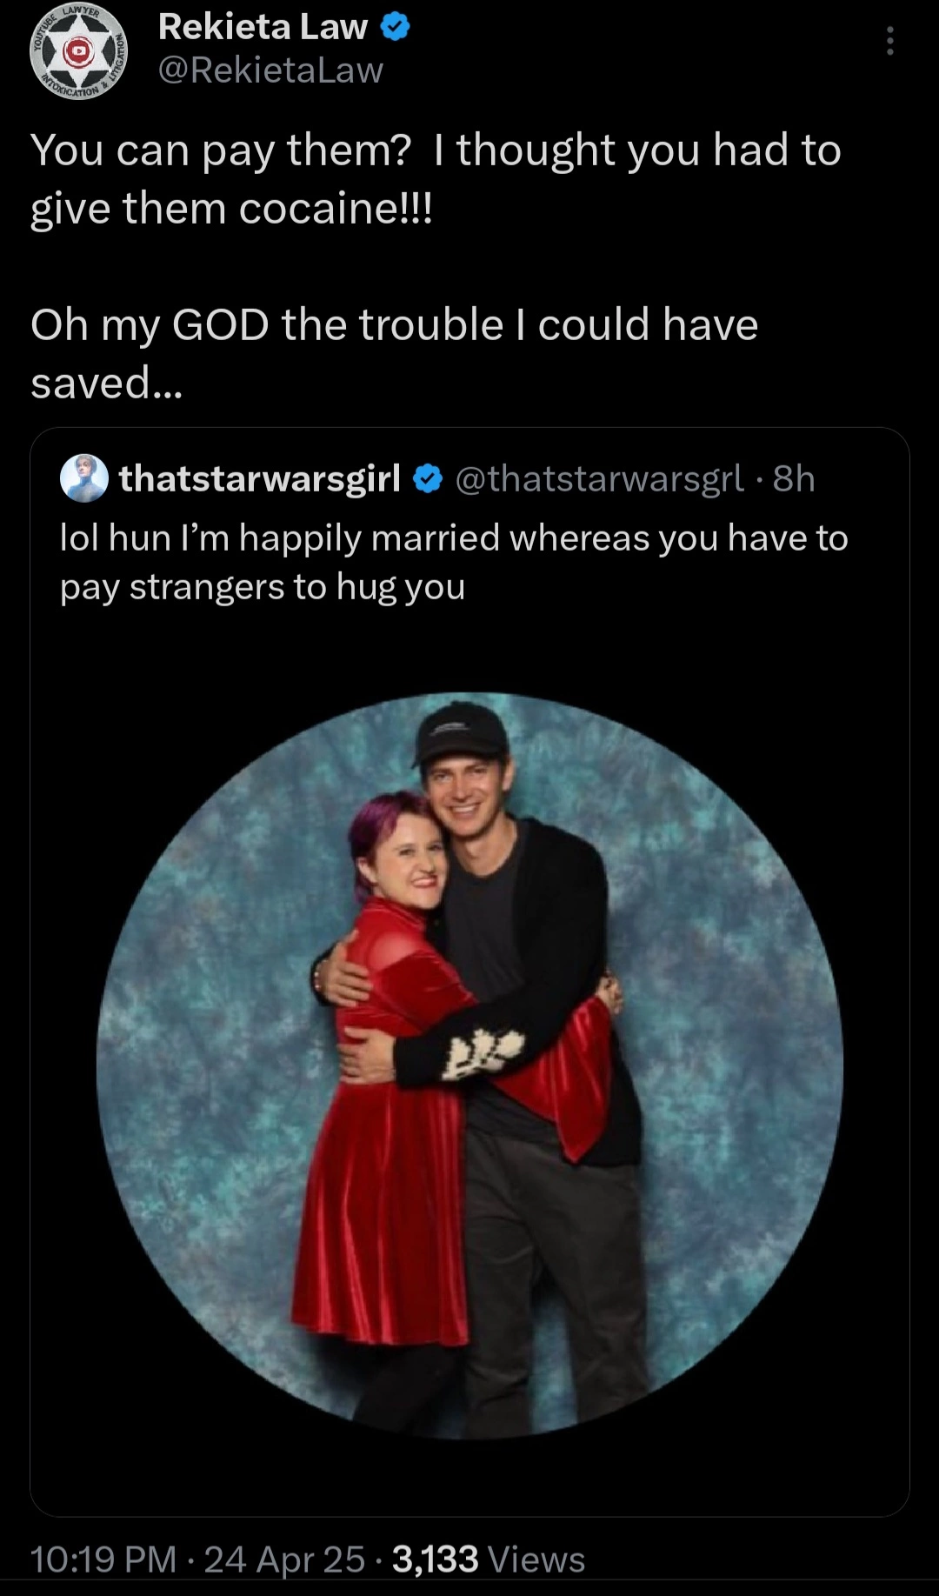The width and height of the screenshot is (939, 1596).
Task: Click 'Oh my GOD the trouble' paragraph
Action: [x=394, y=353]
